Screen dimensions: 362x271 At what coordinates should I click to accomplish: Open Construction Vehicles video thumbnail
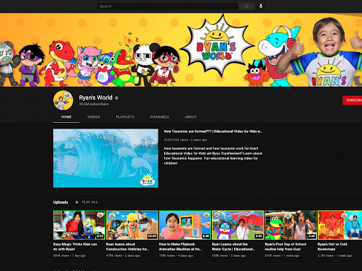[132, 225]
